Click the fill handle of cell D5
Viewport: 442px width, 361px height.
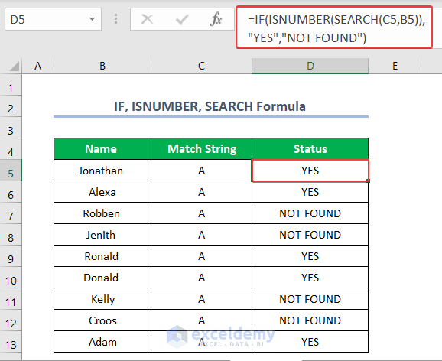(368, 180)
